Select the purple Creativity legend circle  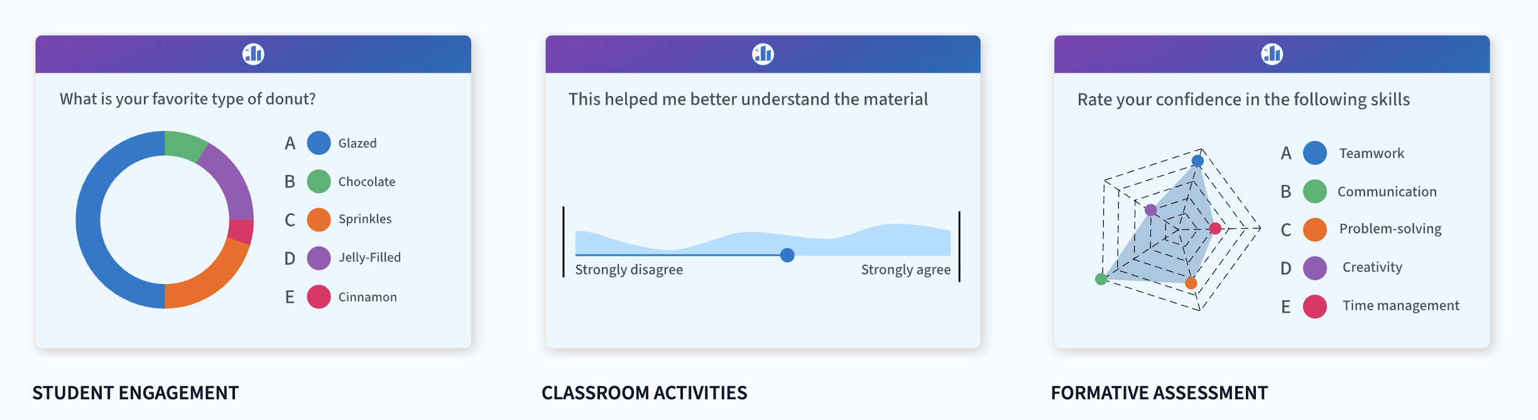click(1314, 268)
